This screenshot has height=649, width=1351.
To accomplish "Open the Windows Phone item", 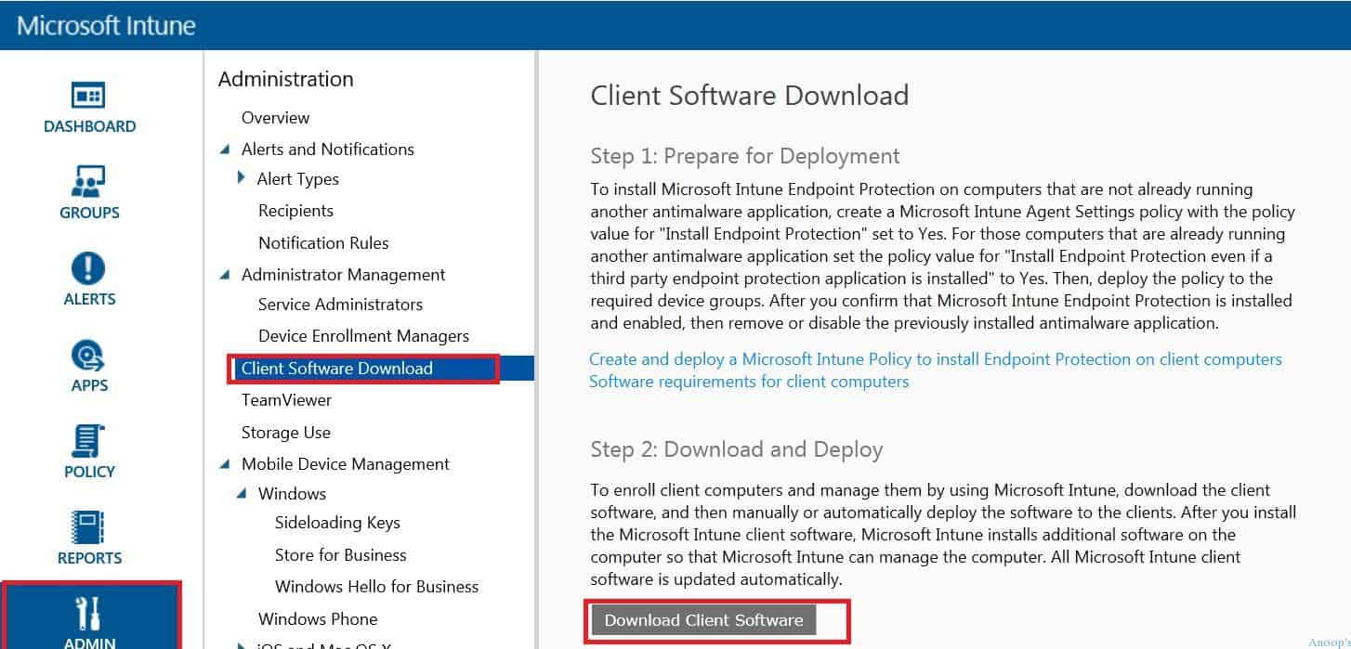I will click(318, 619).
